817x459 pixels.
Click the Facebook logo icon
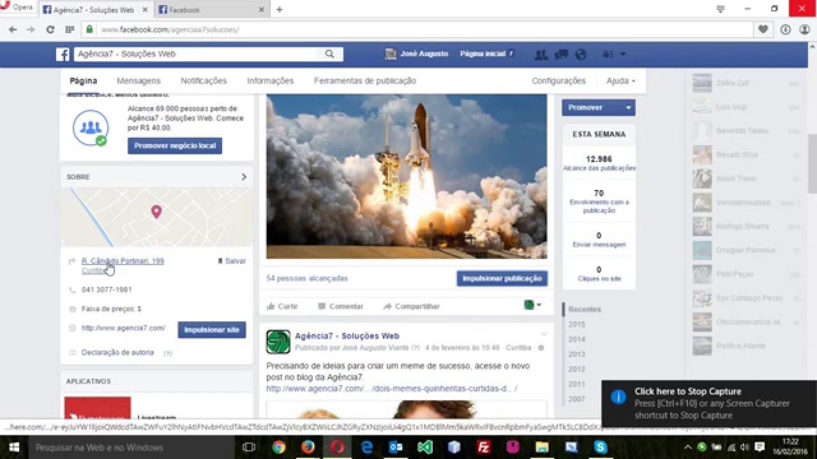point(63,54)
